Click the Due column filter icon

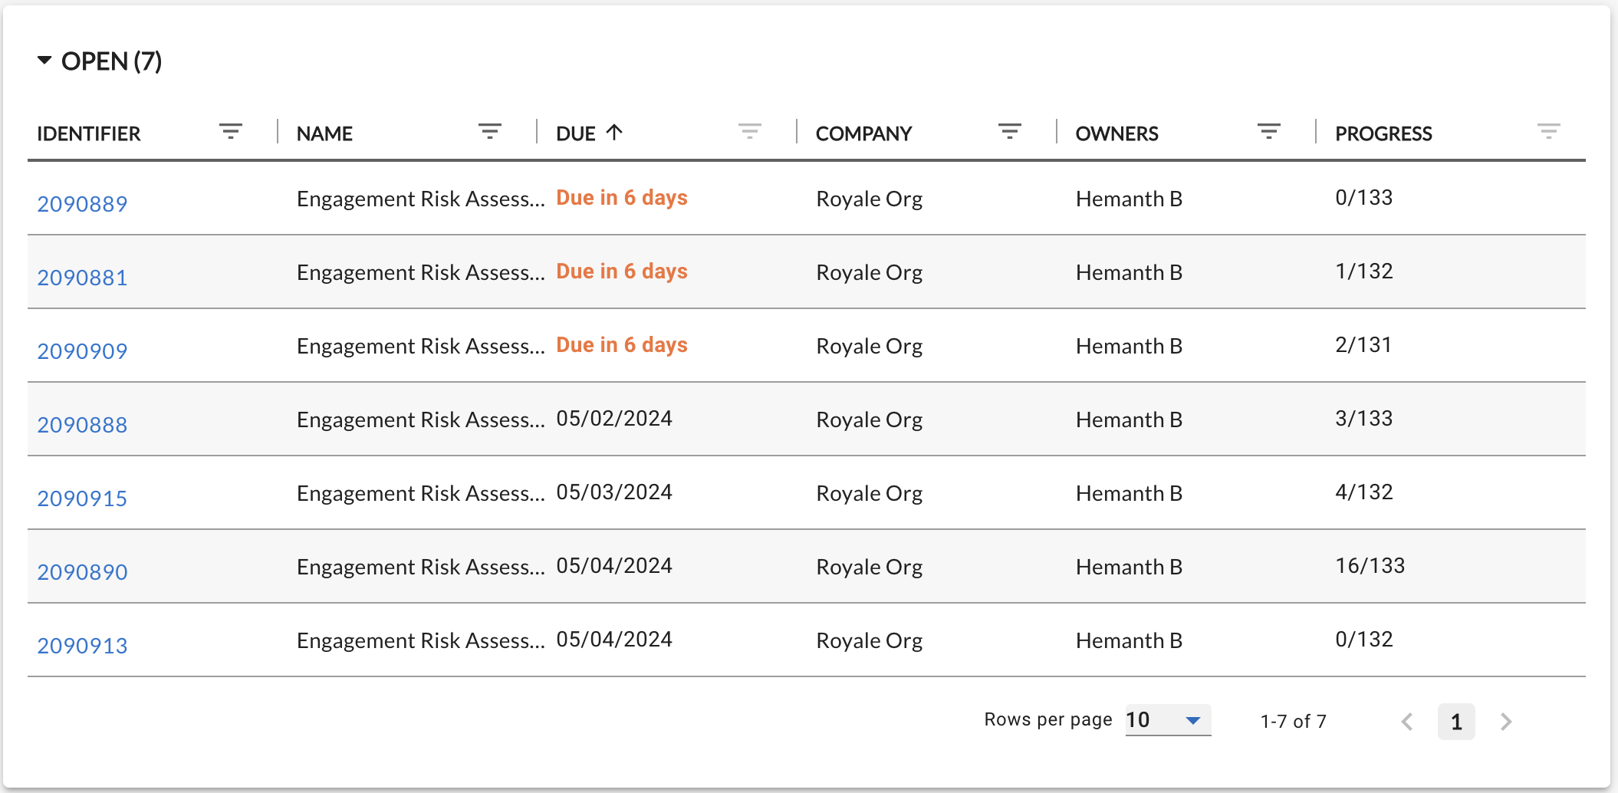[750, 132]
